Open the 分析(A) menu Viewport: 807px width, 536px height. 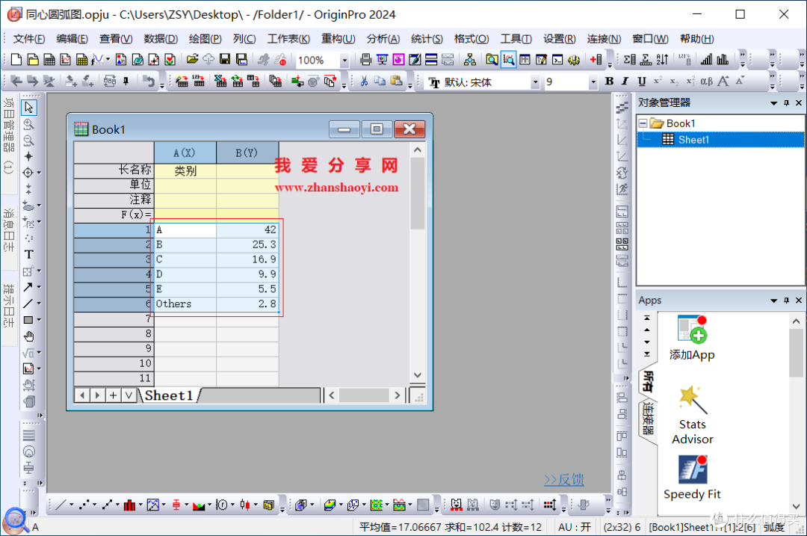click(383, 39)
